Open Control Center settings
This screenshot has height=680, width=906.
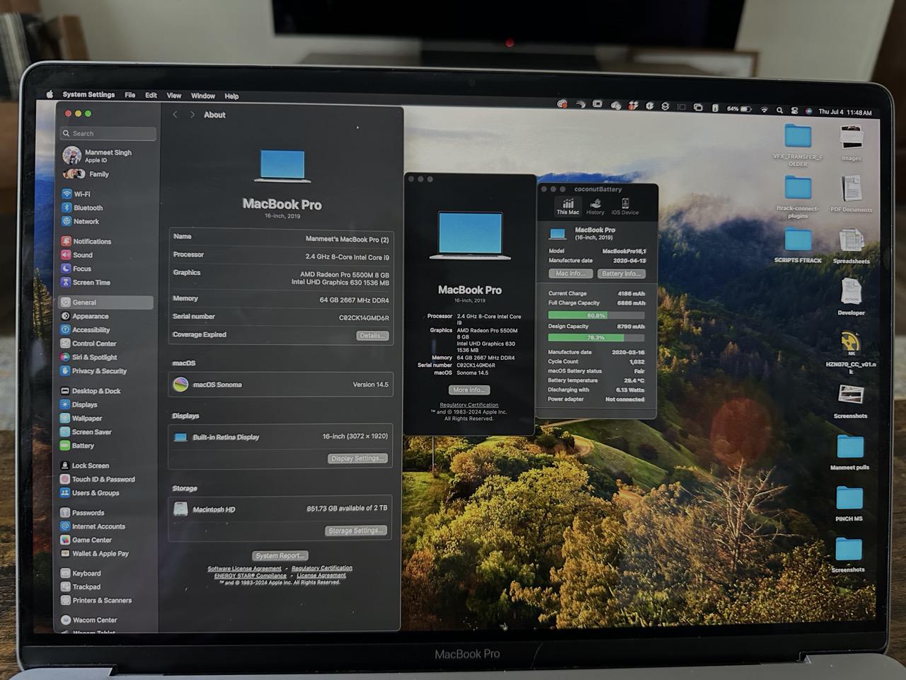[88, 344]
